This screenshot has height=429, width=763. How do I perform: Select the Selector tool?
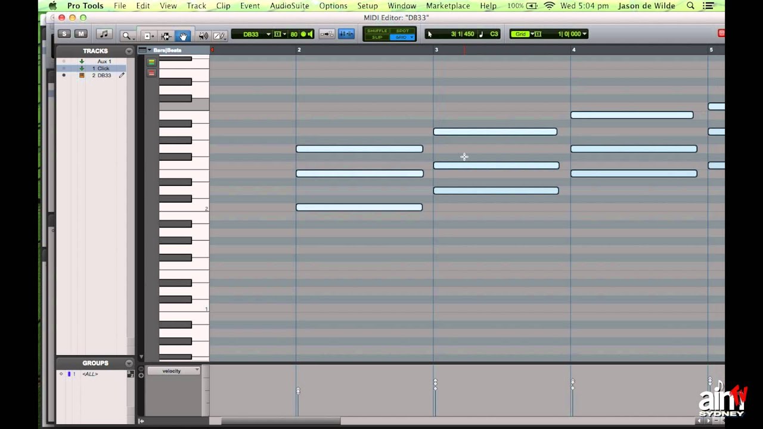point(166,36)
